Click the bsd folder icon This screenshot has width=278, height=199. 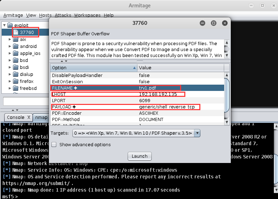[x=16, y=60]
